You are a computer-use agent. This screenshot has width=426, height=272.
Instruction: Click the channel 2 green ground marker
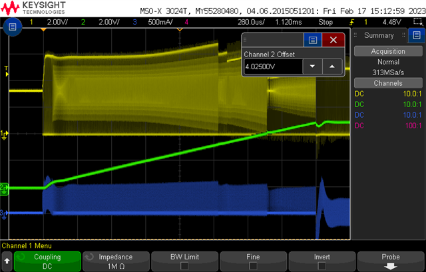tap(5, 188)
